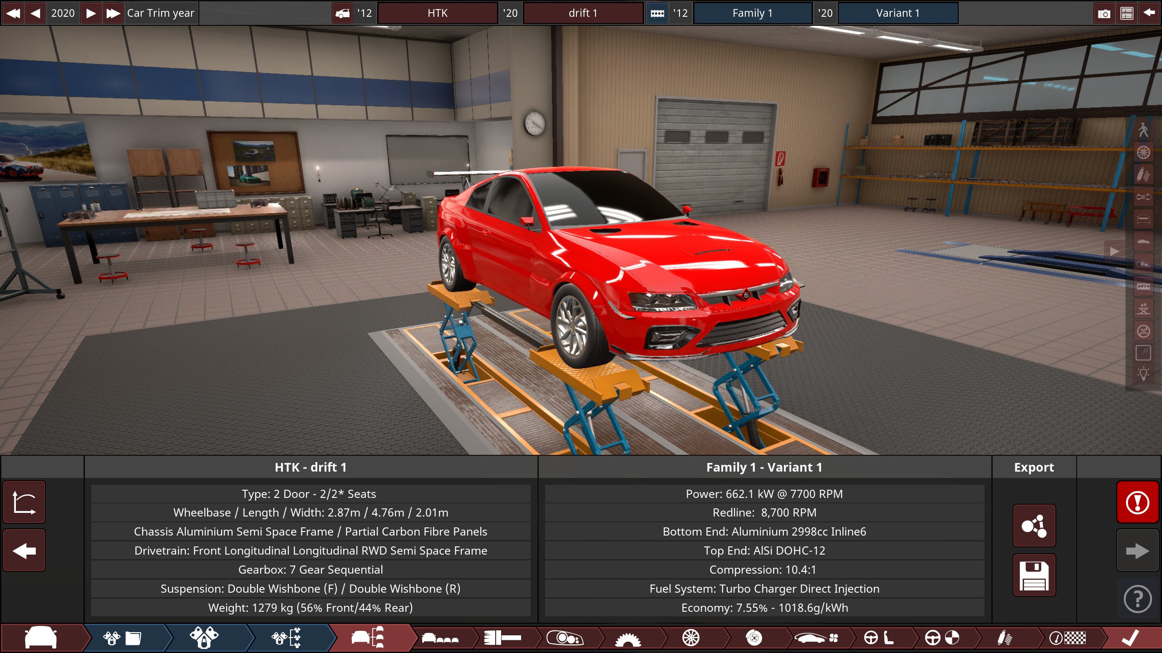Open the fixtures headlight tab
Image resolution: width=1162 pixels, height=653 pixels.
(x=565, y=638)
